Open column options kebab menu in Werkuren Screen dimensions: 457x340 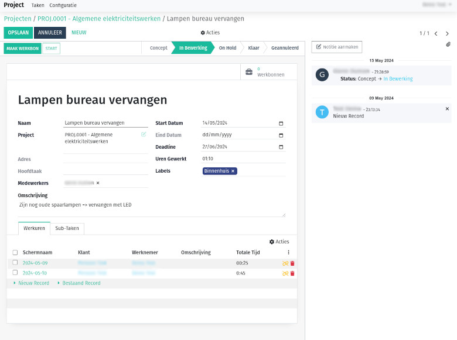tap(288, 252)
